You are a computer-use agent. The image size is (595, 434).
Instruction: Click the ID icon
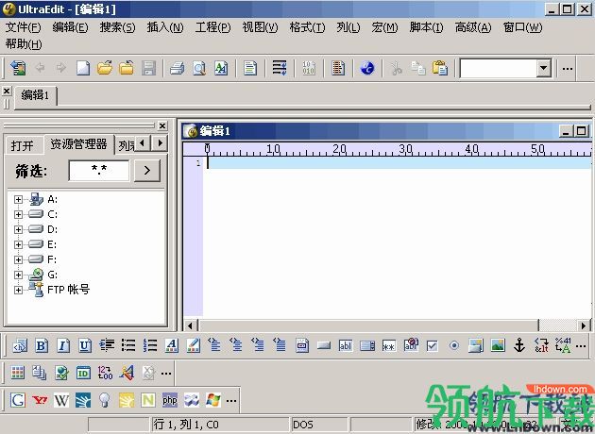83,374
